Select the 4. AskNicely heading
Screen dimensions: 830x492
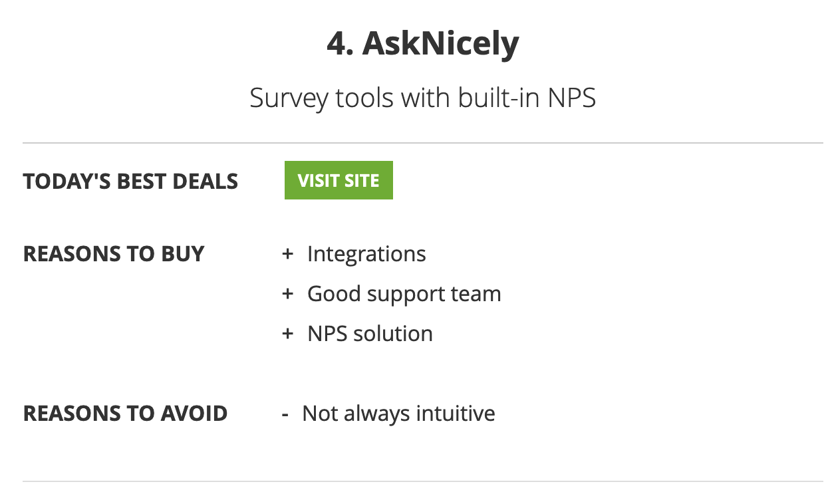423,44
